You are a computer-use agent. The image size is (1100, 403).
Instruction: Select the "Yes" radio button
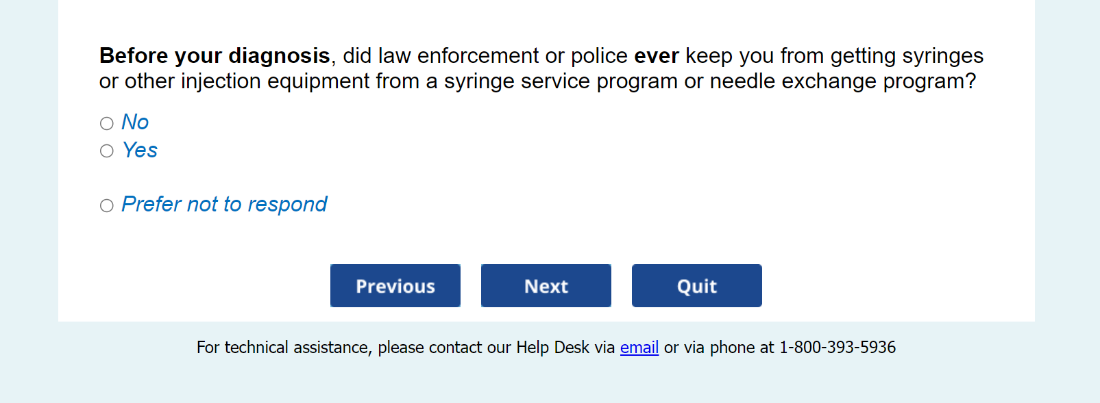(x=107, y=151)
